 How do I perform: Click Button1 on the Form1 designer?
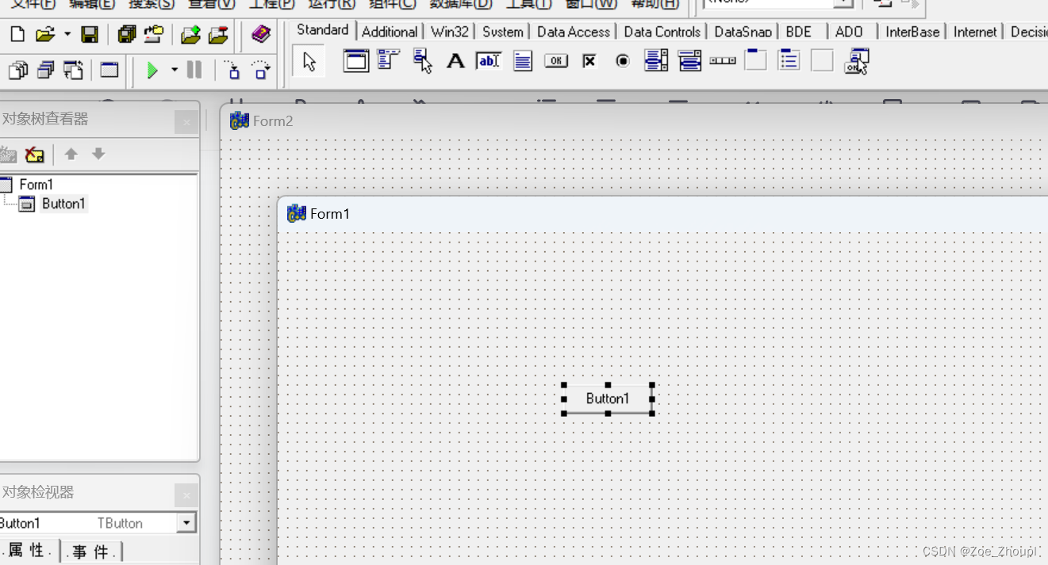coord(608,399)
